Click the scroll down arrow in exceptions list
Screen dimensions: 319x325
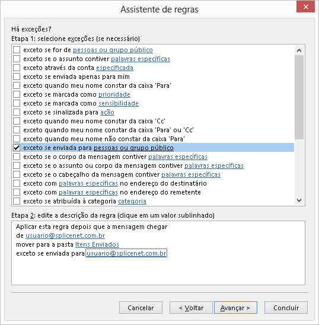pyautogui.click(x=299, y=200)
